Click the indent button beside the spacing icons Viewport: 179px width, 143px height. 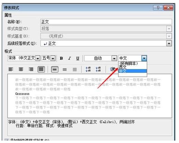coord(113,69)
